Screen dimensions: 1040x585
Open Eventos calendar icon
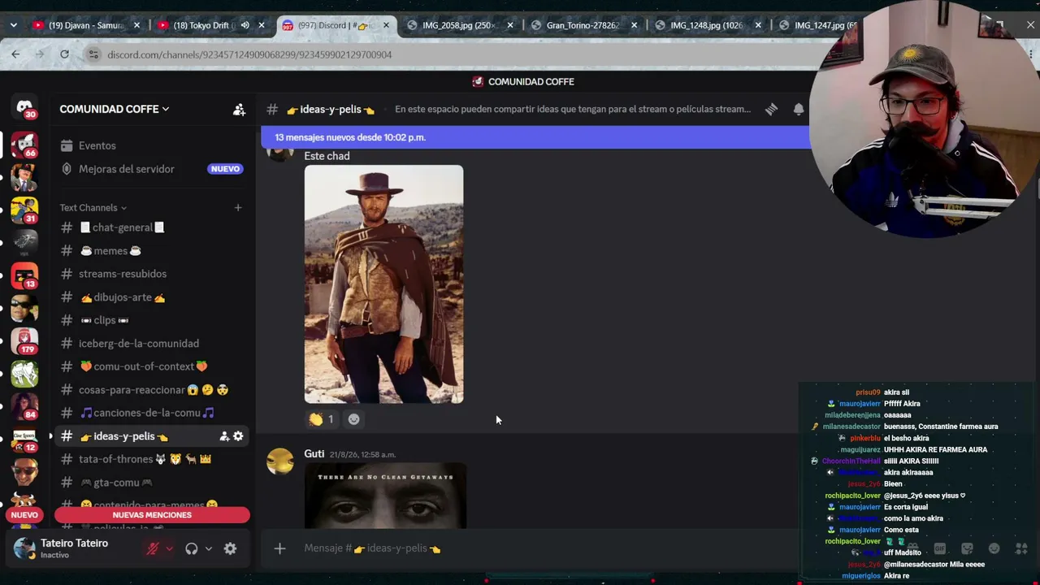67,145
